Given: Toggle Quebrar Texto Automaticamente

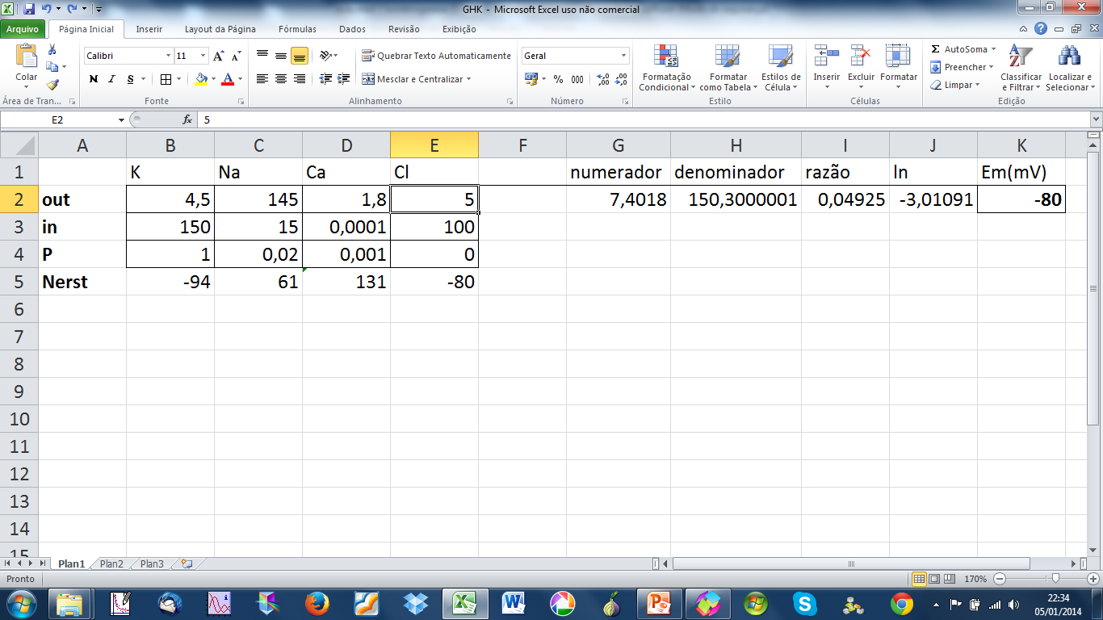Looking at the screenshot, I should [x=436, y=56].
